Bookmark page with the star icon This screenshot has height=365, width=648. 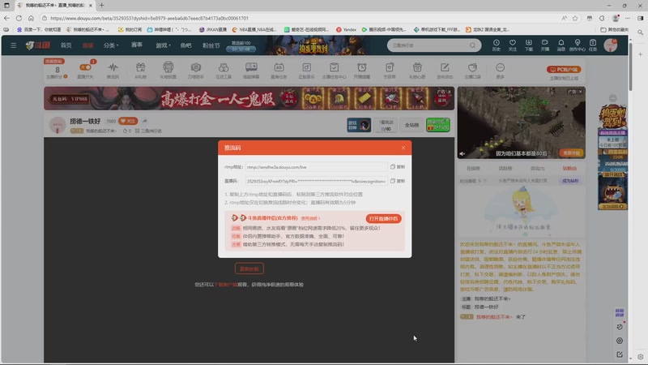pyautogui.click(x=575, y=18)
